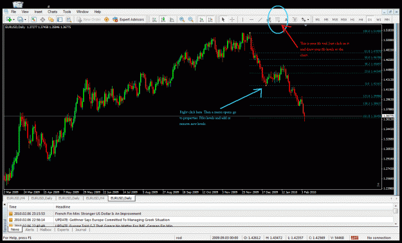Click the New Order button
Screen dimensions: 402x243
pyautogui.click(x=89, y=19)
